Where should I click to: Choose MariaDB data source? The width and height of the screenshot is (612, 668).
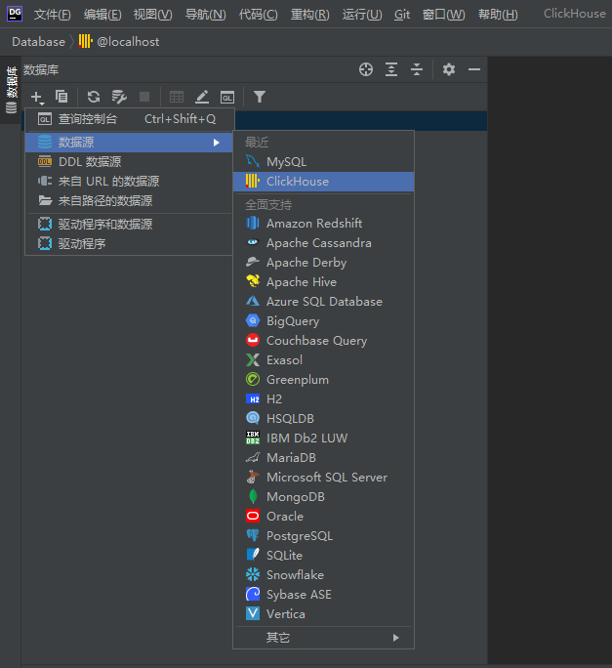click(324, 458)
